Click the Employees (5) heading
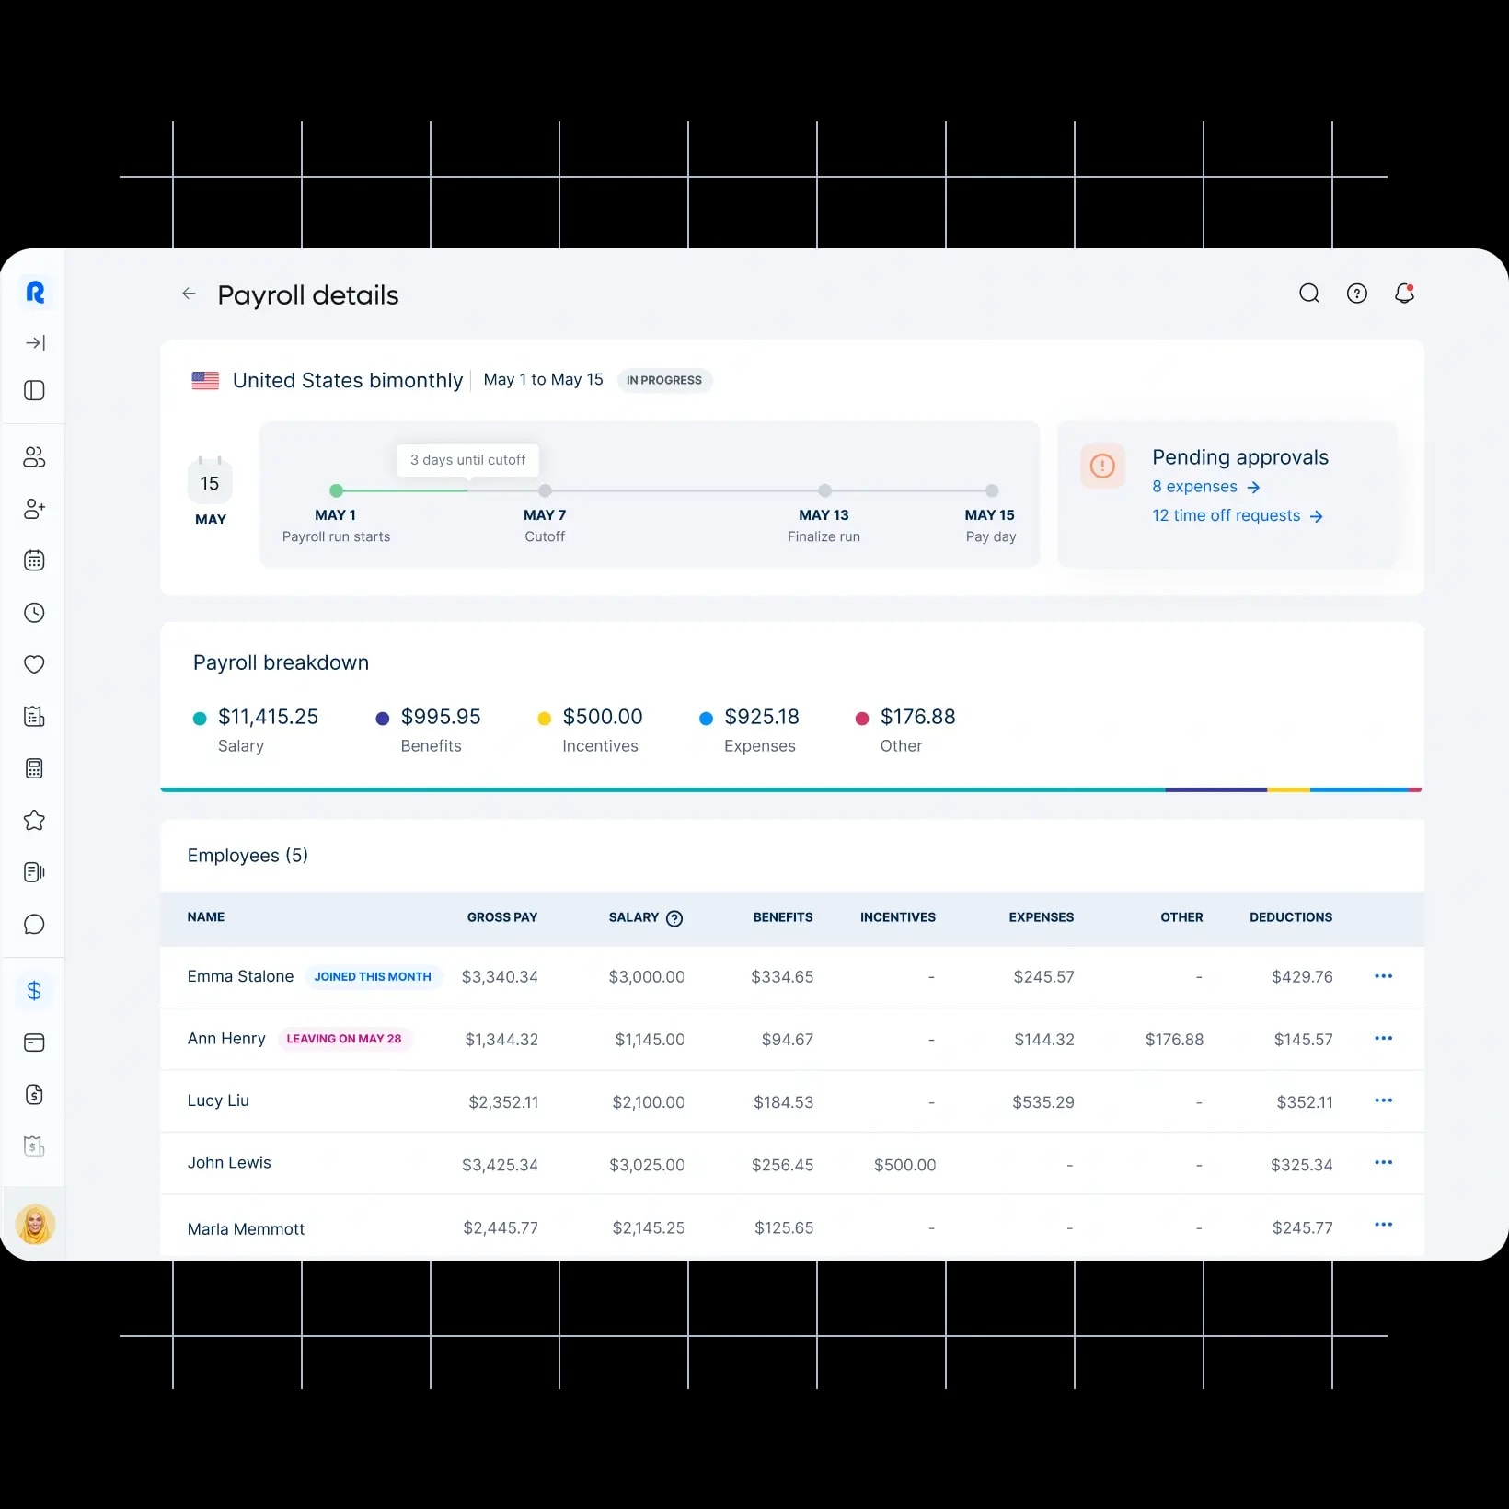 coord(248,856)
